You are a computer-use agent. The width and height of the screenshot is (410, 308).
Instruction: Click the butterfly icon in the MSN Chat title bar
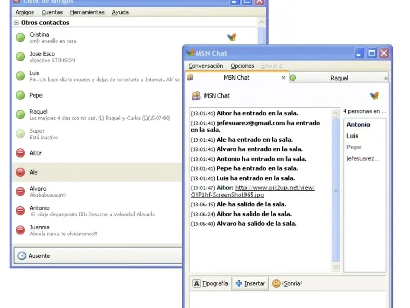tap(190, 53)
